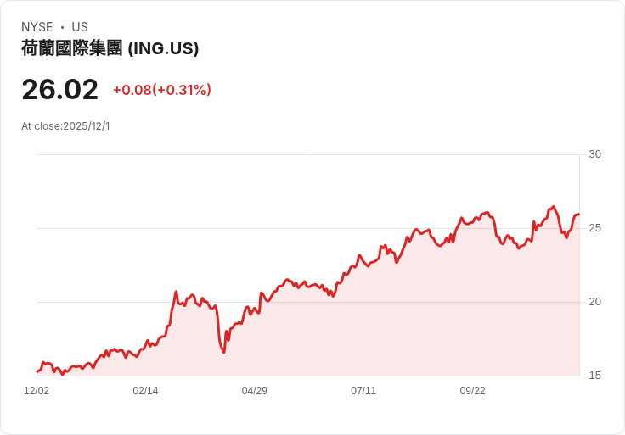Viewport: 625px width, 435px height.
Task: Click the At close:2025/12/1 timestamp
Action: click(x=65, y=126)
